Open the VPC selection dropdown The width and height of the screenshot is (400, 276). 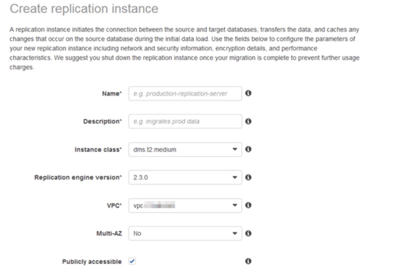pyautogui.click(x=185, y=206)
